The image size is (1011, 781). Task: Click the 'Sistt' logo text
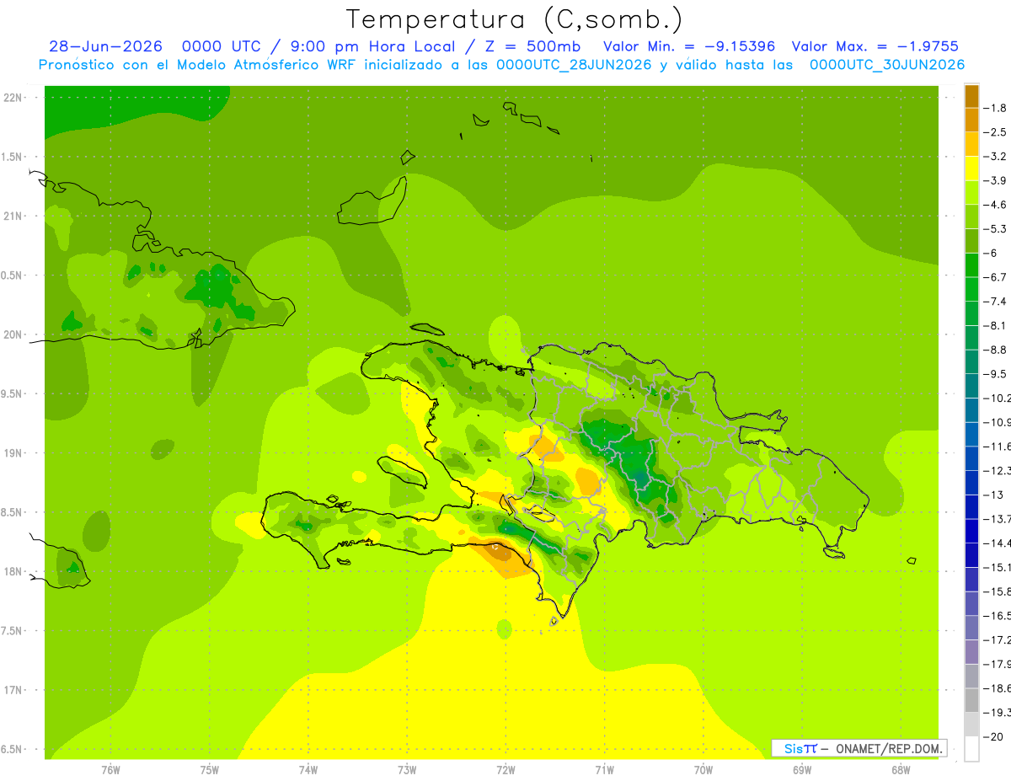[x=800, y=748]
